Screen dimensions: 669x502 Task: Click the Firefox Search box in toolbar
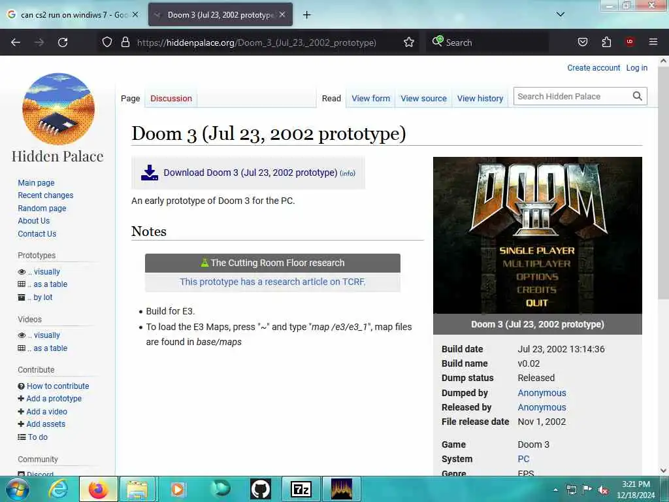tap(487, 42)
